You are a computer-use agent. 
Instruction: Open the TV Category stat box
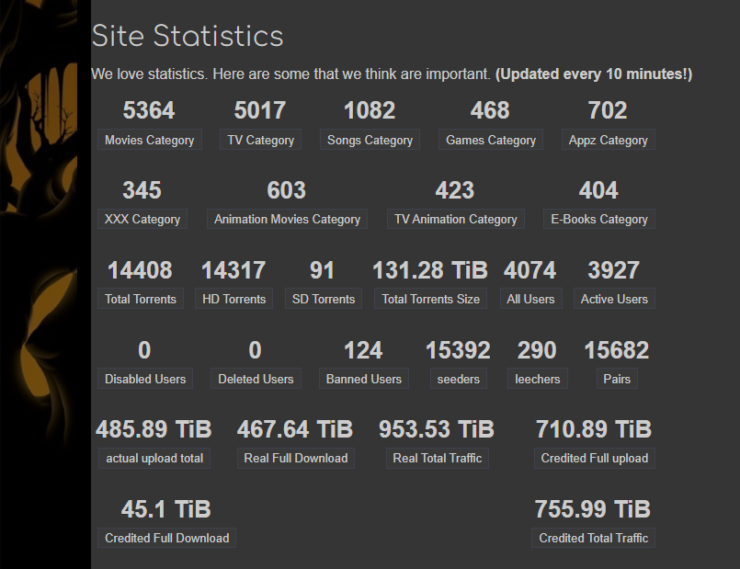pyautogui.click(x=260, y=140)
